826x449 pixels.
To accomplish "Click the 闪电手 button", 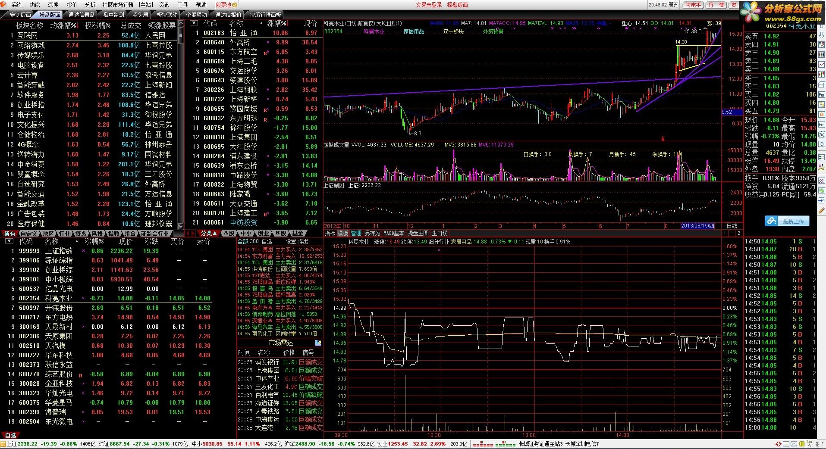I will click(693, 5).
